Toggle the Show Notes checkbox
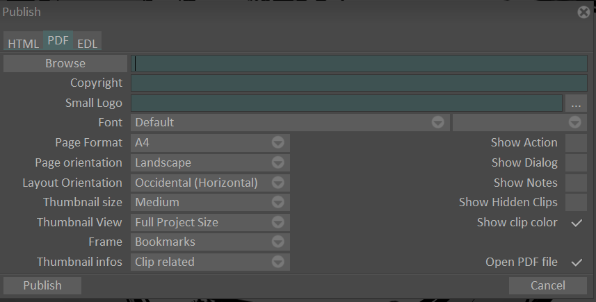 (577, 183)
